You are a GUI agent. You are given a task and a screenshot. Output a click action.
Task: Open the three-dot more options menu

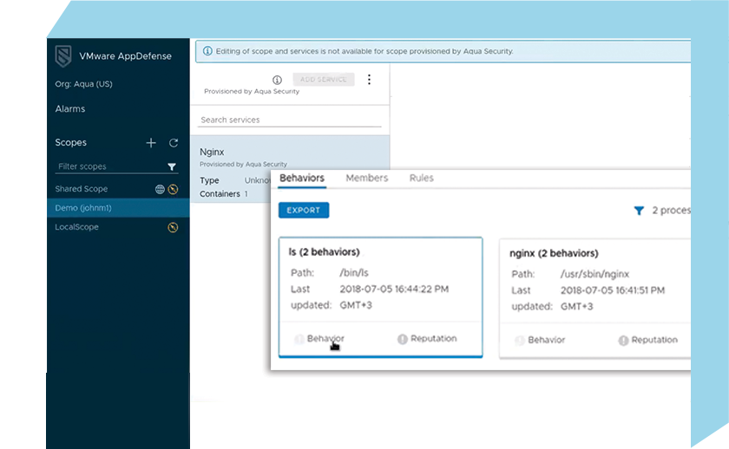(x=369, y=80)
